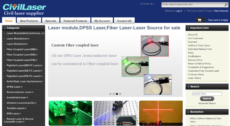Open the New Products tab
Image resolution: width=230 pixels, height=126 pixels.
coord(29,21)
